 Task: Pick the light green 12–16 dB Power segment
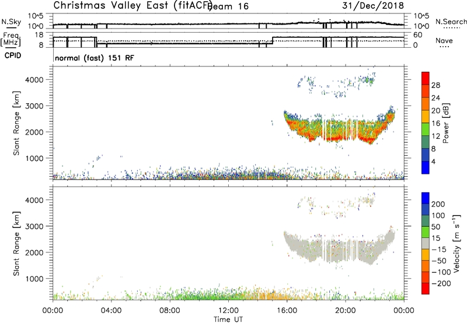(x=426, y=129)
